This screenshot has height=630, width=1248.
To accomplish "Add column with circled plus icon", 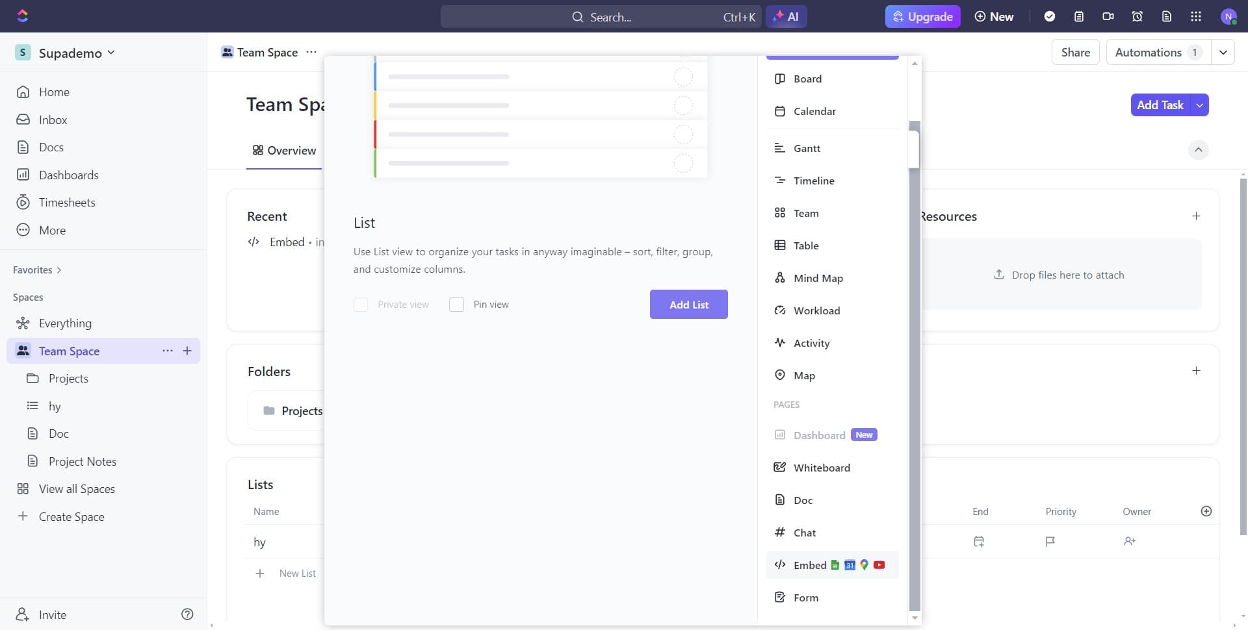I will [1206, 511].
